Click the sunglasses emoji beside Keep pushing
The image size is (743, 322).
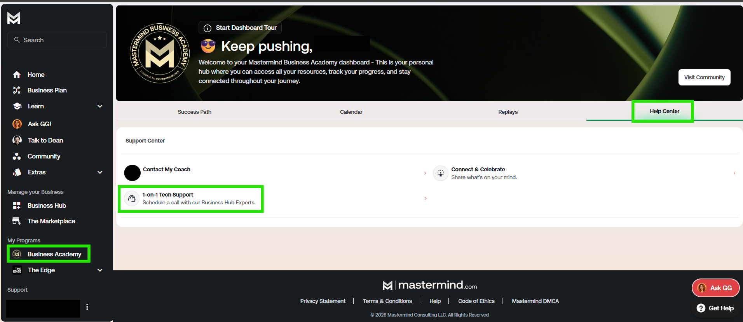click(x=208, y=46)
